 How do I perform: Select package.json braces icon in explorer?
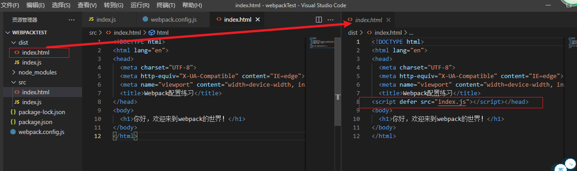click(13, 122)
